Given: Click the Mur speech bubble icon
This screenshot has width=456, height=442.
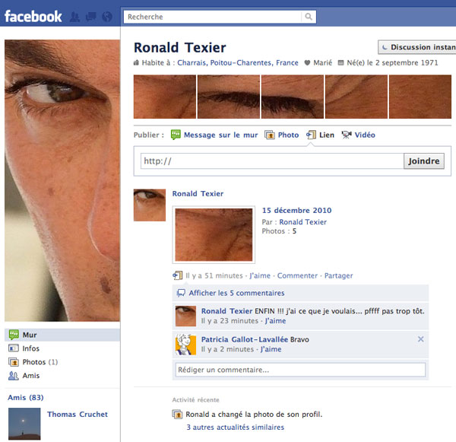Looking at the screenshot, I should pos(14,335).
